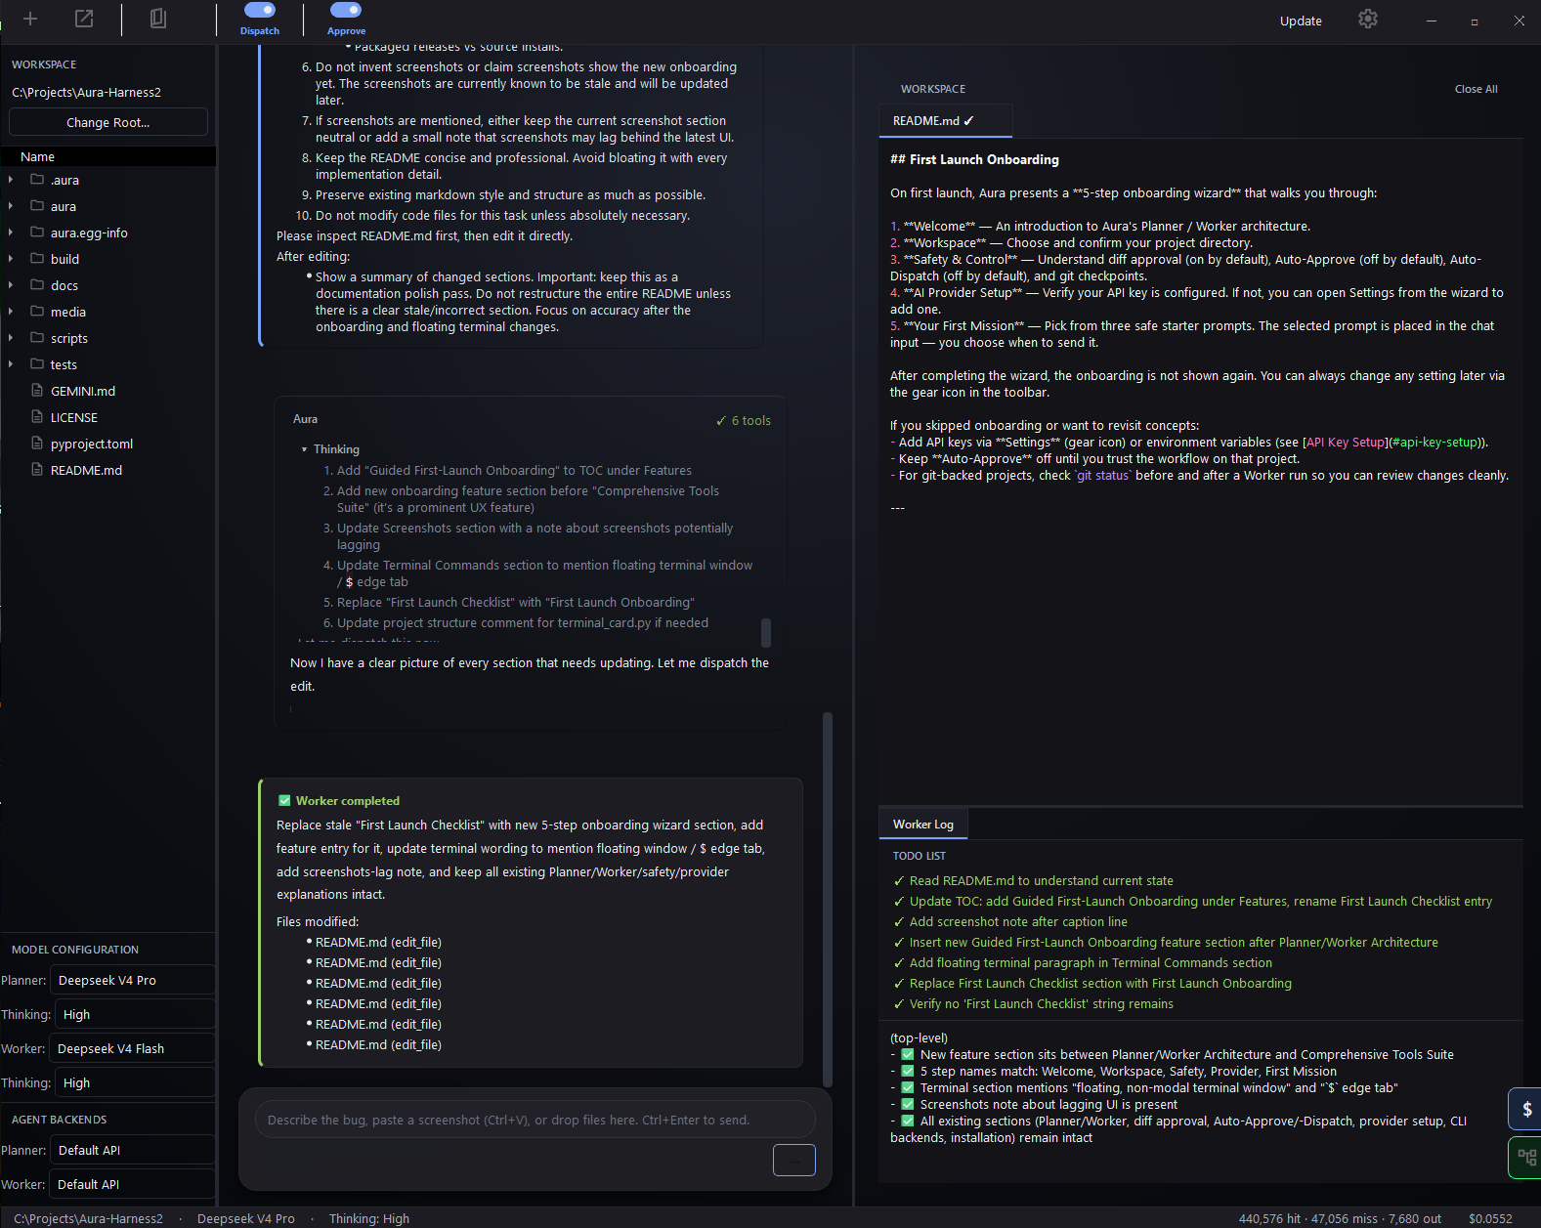This screenshot has height=1228, width=1541.
Task: Click the aura.egg-info folder icon
Action: [37, 233]
